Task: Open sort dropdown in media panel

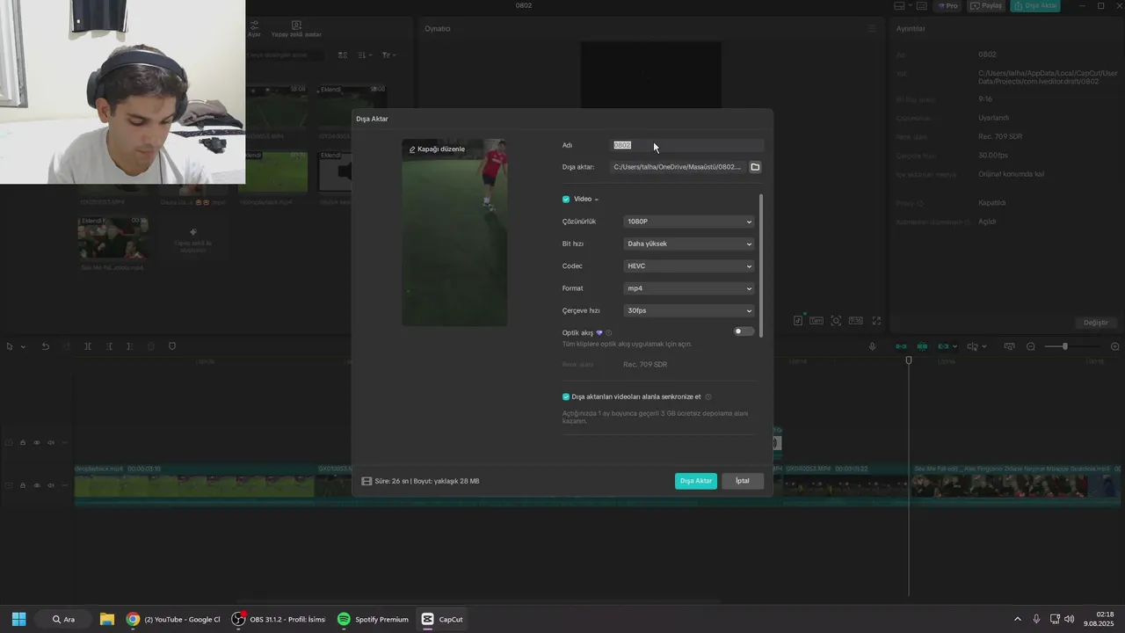Action: (364, 55)
